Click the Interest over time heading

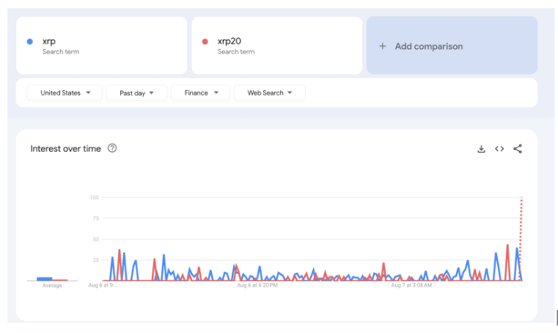click(x=65, y=149)
